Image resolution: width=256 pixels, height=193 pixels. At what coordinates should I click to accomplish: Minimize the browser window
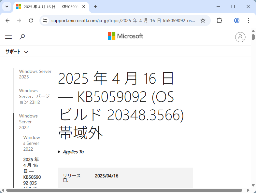click(x=218, y=7)
